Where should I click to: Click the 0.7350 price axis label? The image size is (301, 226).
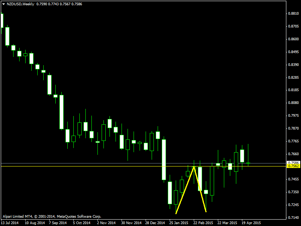coord(293,192)
